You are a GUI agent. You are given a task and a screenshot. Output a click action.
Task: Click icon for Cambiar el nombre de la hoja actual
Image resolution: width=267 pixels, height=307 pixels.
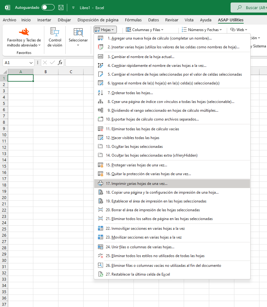pos(101,57)
